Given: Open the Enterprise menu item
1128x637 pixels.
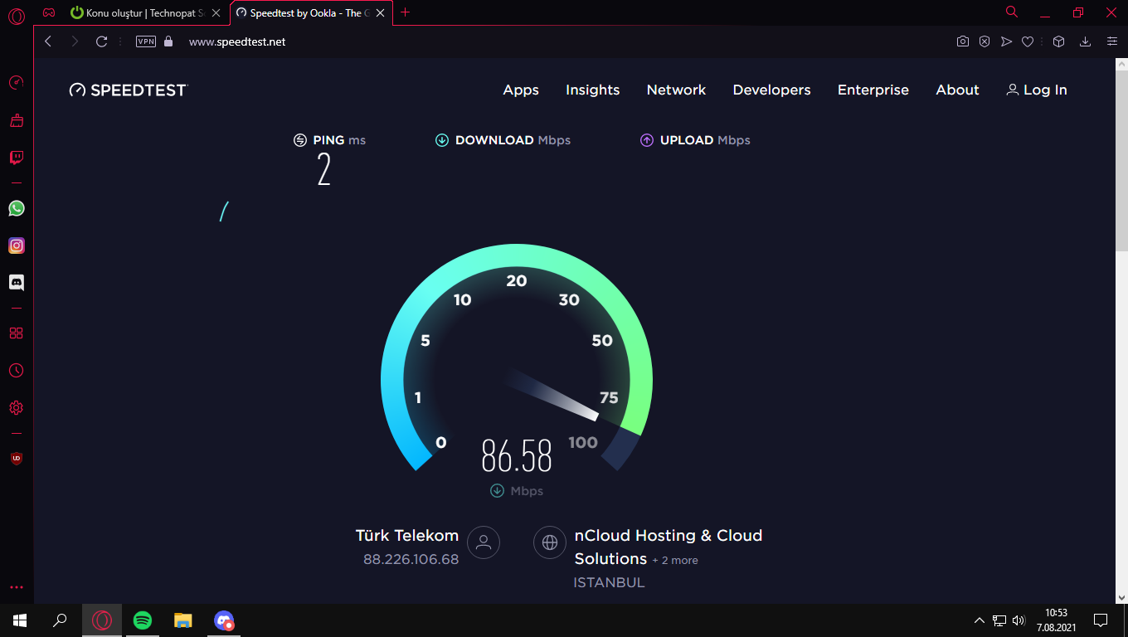Looking at the screenshot, I should [873, 90].
